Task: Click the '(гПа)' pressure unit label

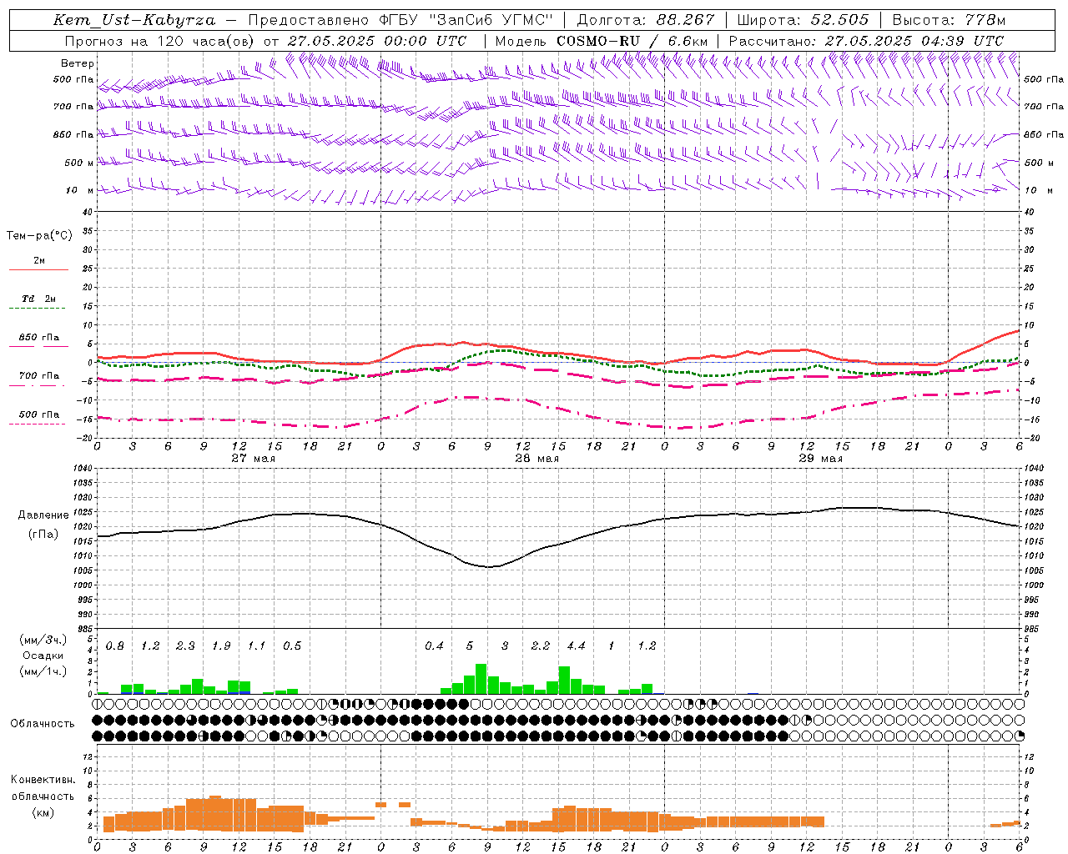Action: [x=43, y=535]
